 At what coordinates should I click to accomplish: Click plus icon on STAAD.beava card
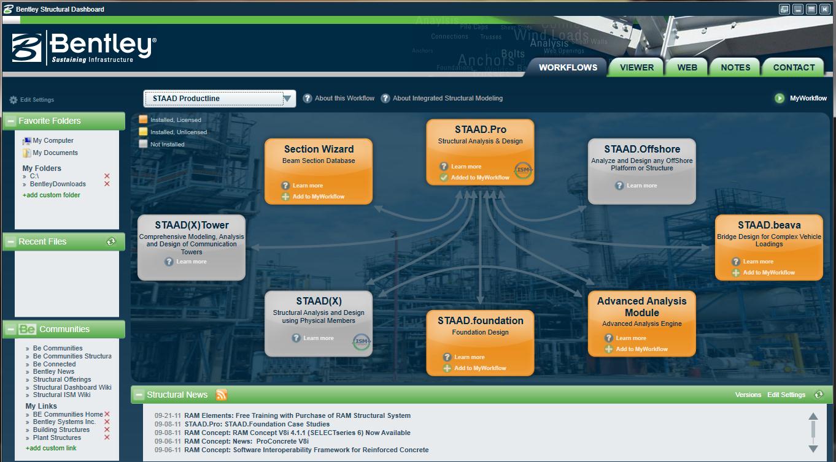tap(736, 273)
